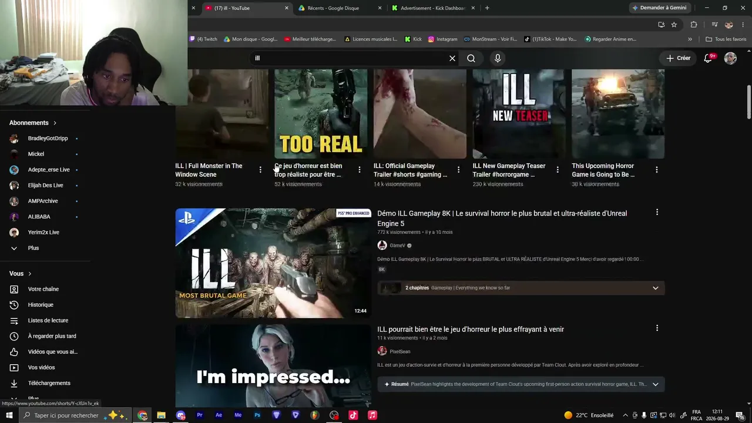Open the 'TOO REAL' short thumbnail

coord(321,114)
